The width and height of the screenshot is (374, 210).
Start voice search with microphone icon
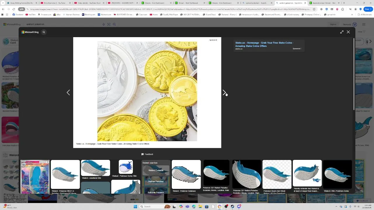(x=103, y=24)
